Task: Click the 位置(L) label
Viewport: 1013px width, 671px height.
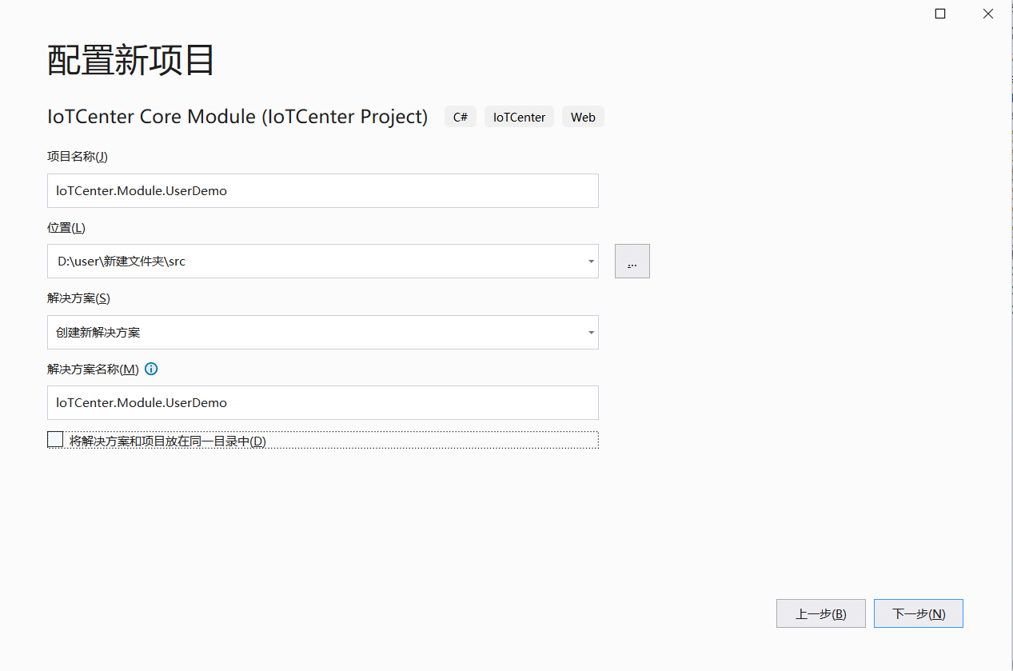Action: [66, 228]
